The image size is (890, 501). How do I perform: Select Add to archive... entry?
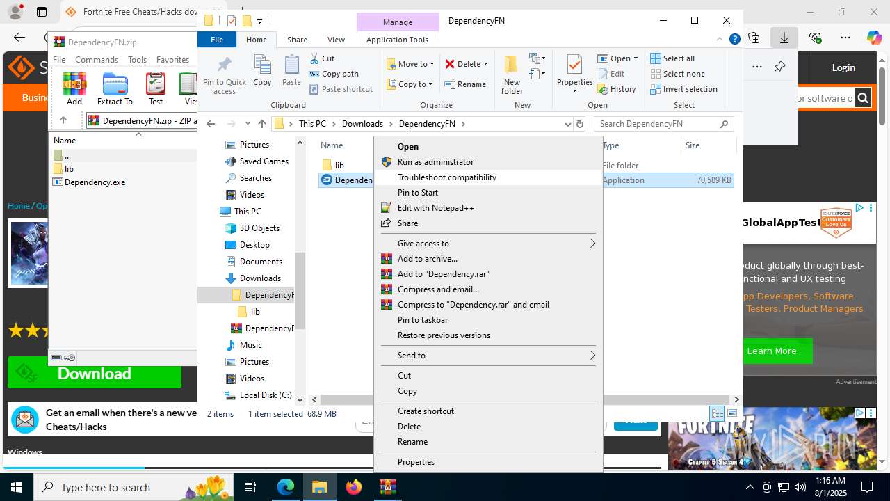[x=488, y=259]
